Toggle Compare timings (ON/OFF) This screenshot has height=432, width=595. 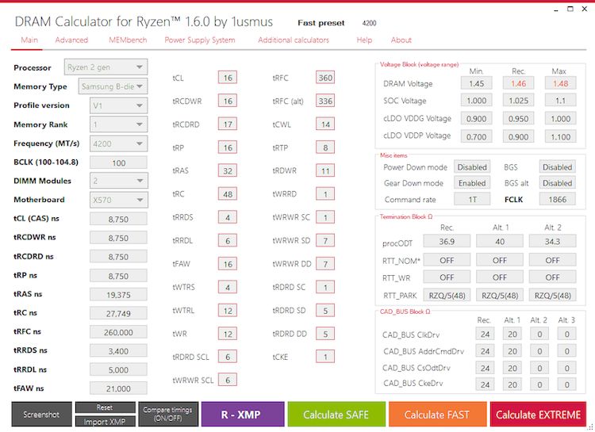point(167,415)
